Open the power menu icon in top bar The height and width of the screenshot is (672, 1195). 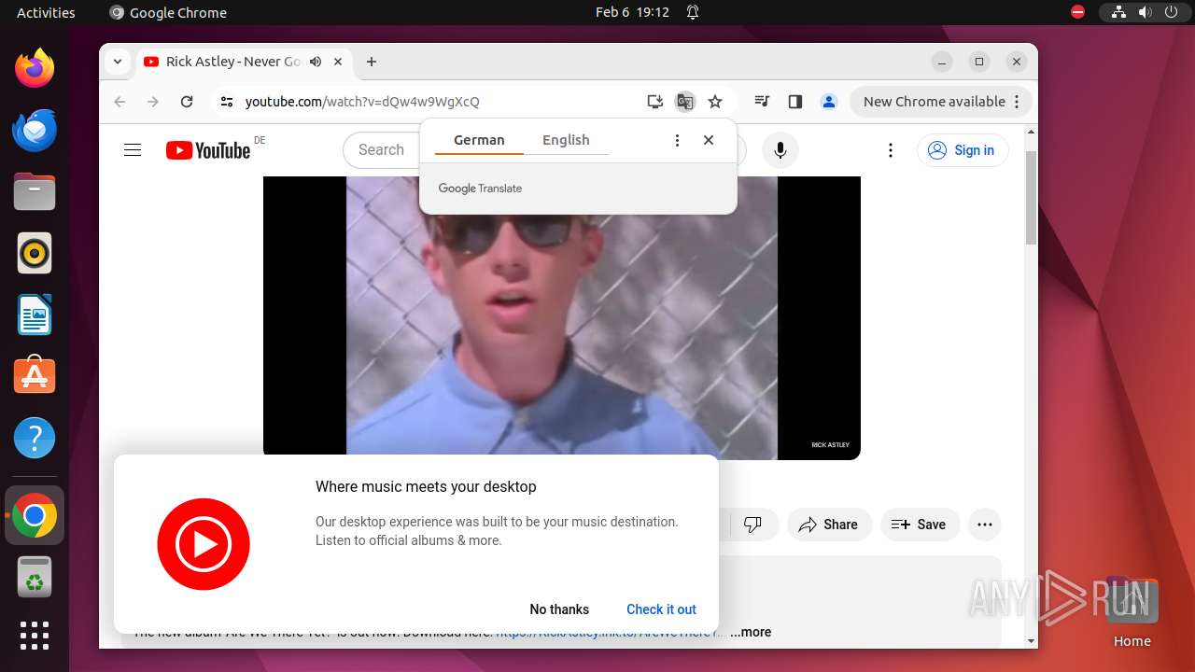(1171, 12)
